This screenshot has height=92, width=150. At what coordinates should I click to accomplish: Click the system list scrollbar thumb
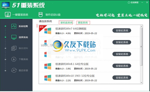pos(141,46)
